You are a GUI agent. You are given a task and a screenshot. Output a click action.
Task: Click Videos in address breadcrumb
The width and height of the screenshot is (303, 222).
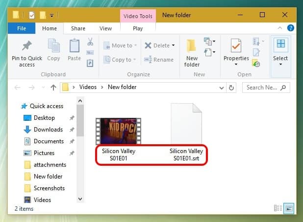pos(88,87)
